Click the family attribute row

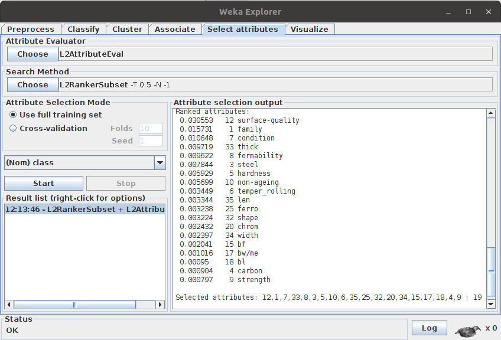(x=221, y=129)
